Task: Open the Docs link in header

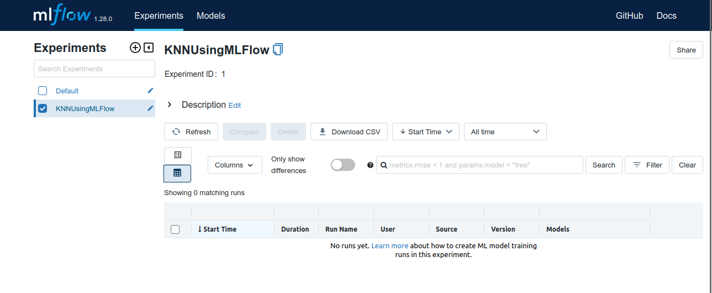Action: coord(667,15)
